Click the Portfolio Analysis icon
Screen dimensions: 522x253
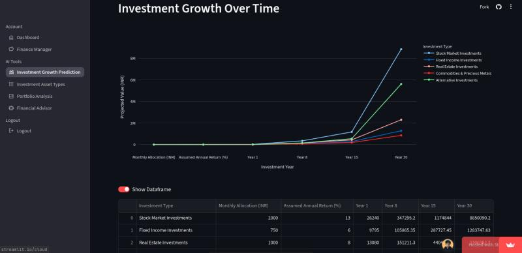pos(11,97)
